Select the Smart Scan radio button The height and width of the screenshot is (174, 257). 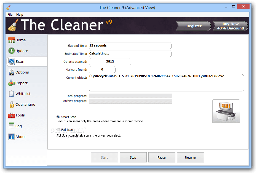tap(58, 117)
